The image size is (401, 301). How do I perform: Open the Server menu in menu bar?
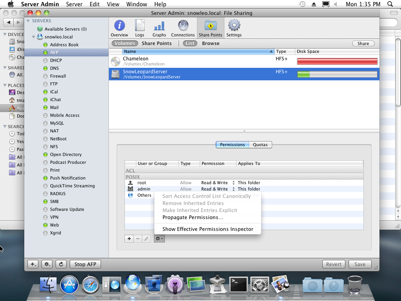point(74,4)
